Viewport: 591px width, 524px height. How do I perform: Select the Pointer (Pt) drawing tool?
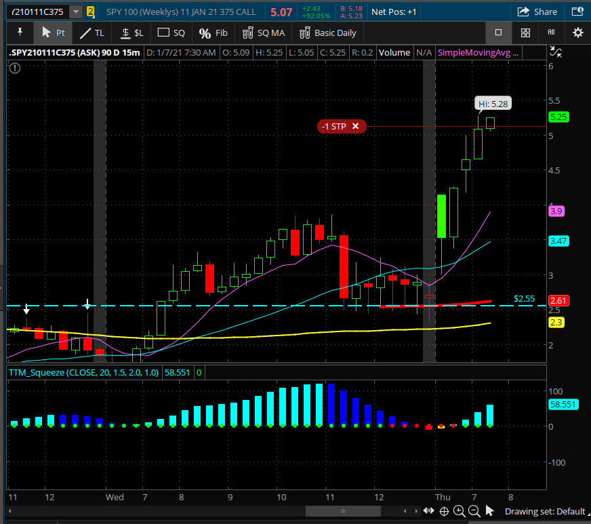pos(53,33)
